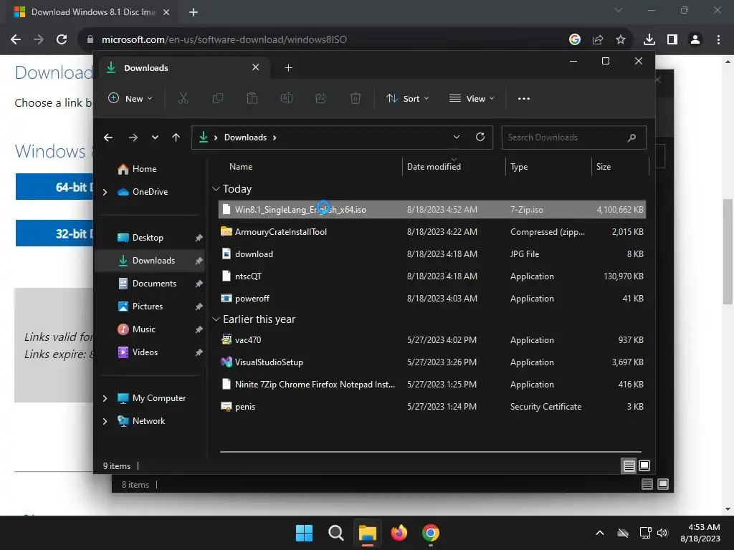Image resolution: width=734 pixels, height=550 pixels.
Task: Click Share this page icon in Chrome
Action: tap(598, 40)
